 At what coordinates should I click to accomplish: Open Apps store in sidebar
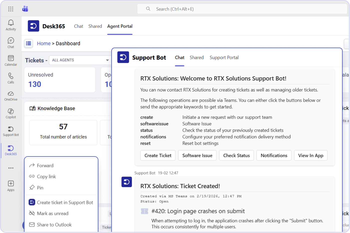click(x=11, y=186)
